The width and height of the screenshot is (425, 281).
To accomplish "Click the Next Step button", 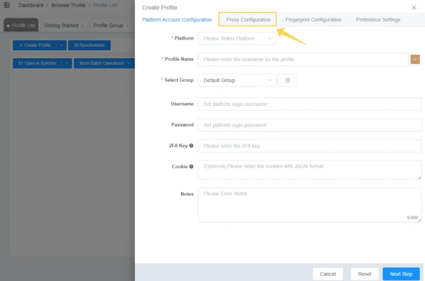I will [x=401, y=274].
